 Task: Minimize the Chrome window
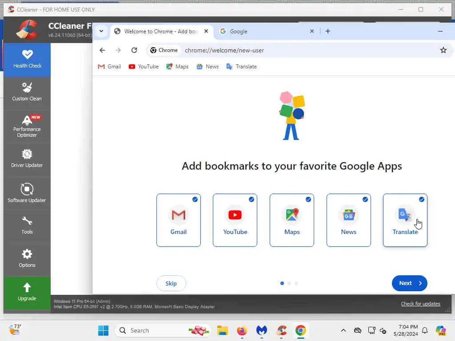click(440, 31)
